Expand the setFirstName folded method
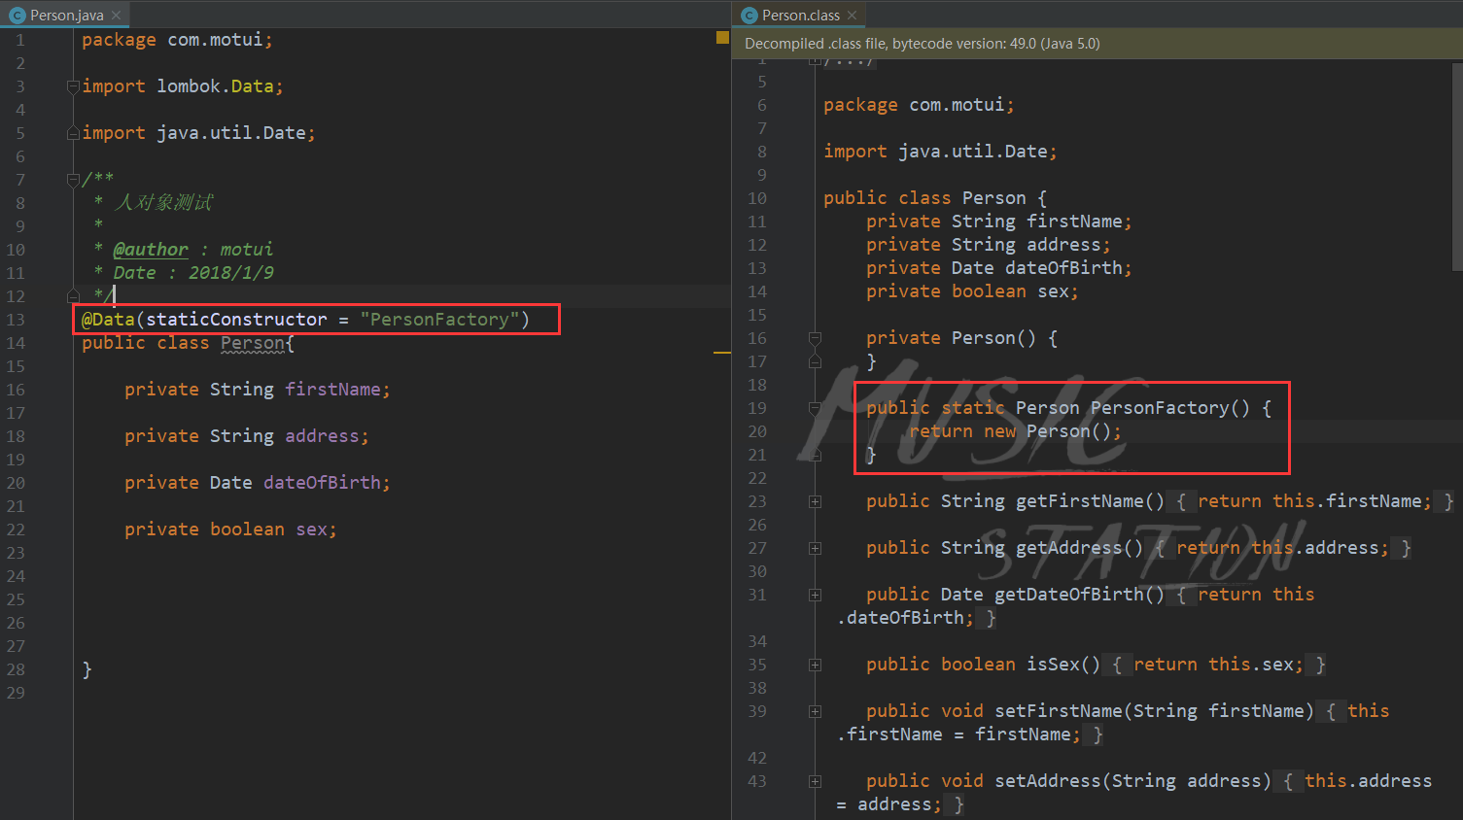Image resolution: width=1463 pixels, height=820 pixels. [x=815, y=712]
